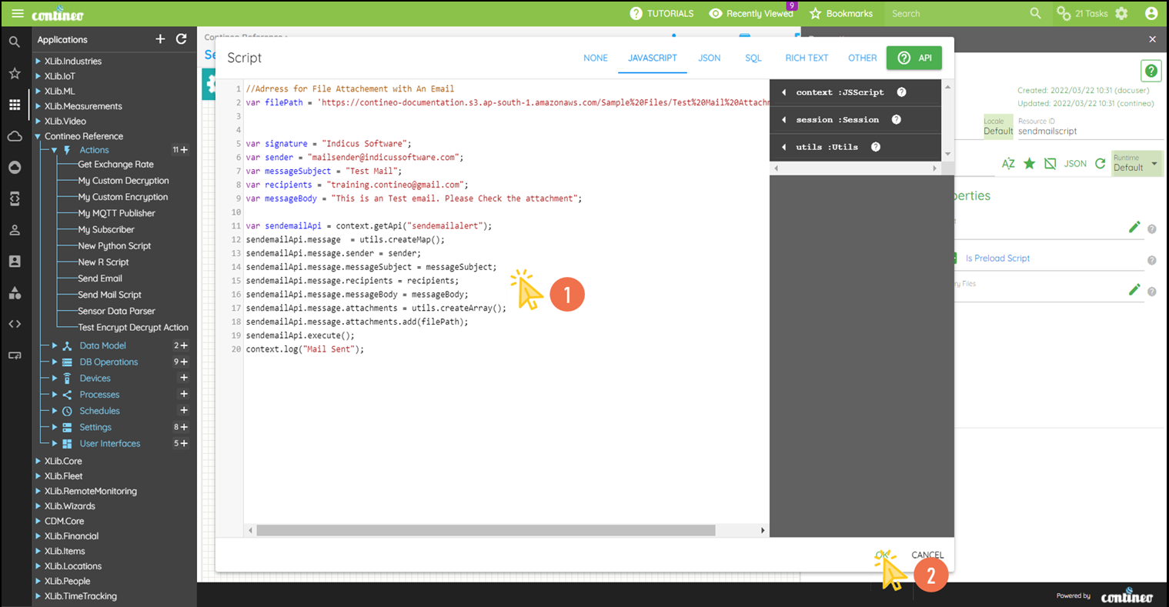Switch to the SQL script tab
1169x607 pixels.
(753, 58)
